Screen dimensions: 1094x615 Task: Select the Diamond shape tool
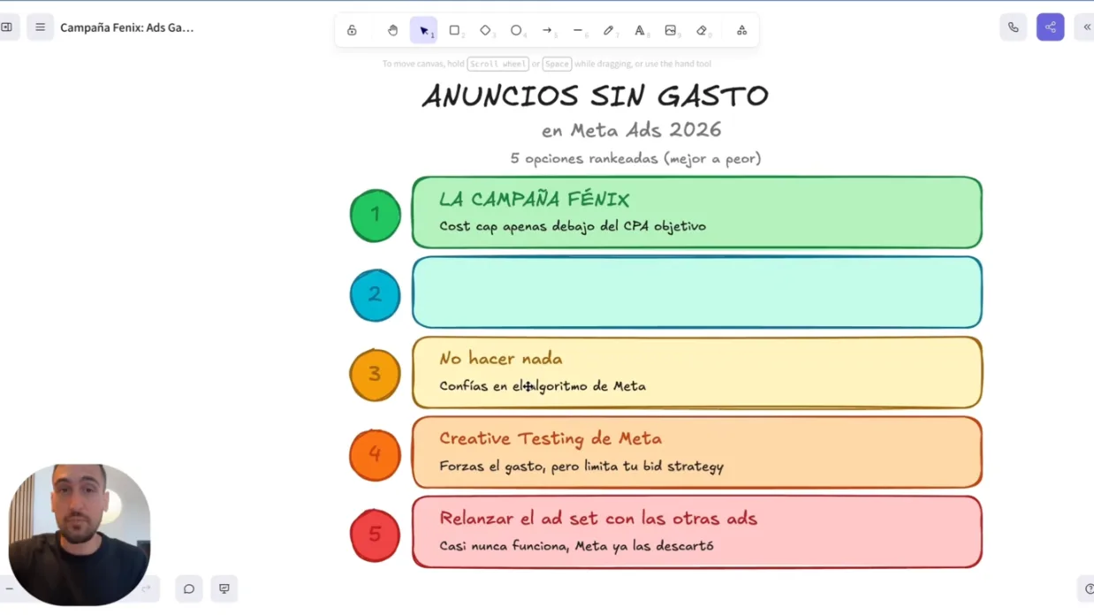pyautogui.click(x=485, y=31)
